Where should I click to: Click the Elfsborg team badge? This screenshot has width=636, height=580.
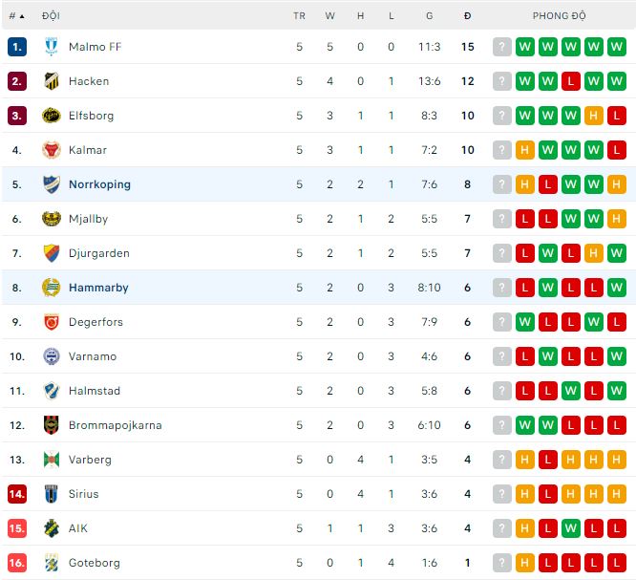(x=51, y=116)
